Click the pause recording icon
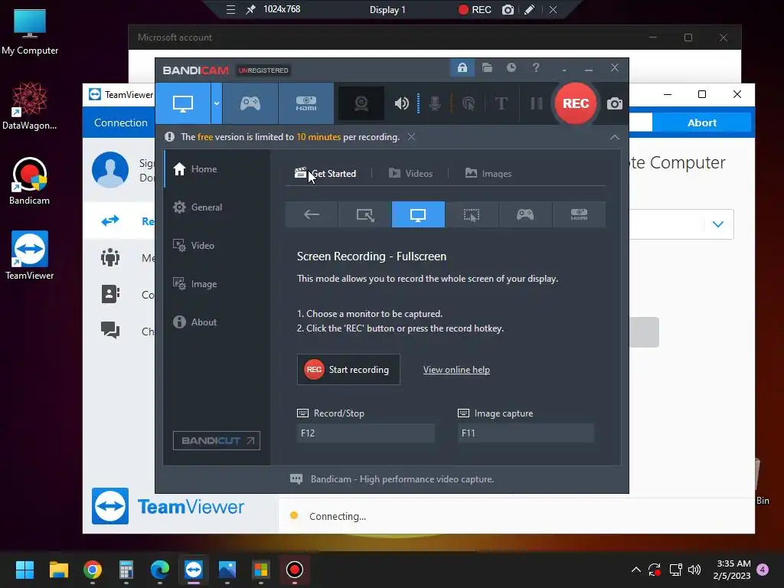Viewport: 784px width, 588px height. click(537, 103)
